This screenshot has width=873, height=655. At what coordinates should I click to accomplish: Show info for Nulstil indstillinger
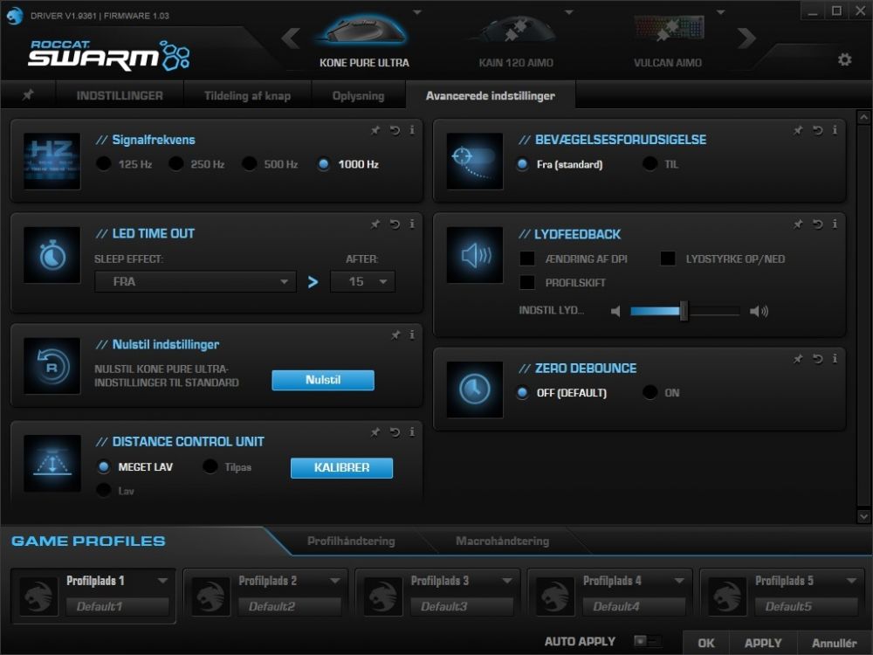coord(412,334)
